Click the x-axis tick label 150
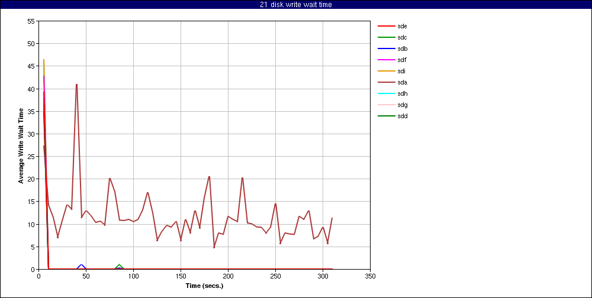The width and height of the screenshot is (592, 298). click(181, 276)
